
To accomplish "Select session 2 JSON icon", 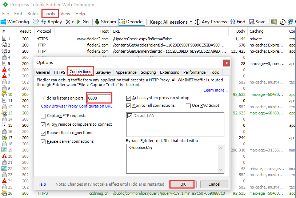I will (x=4, y=45).
